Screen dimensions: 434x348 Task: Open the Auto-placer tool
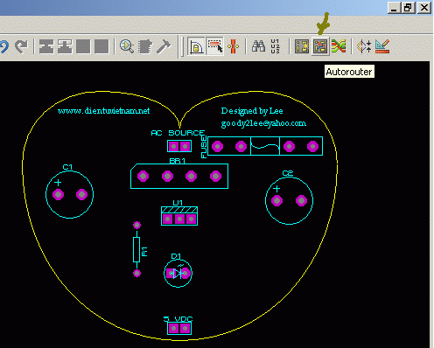302,46
